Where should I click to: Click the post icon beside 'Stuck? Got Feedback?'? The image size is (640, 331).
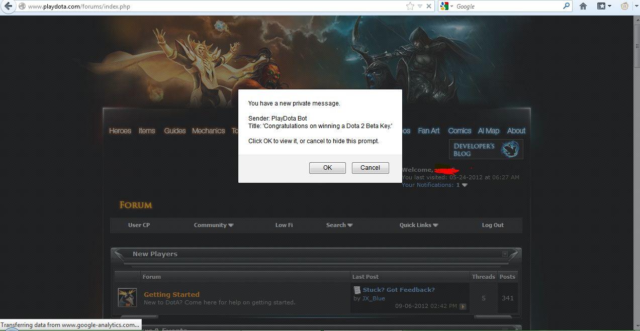[x=357, y=290]
